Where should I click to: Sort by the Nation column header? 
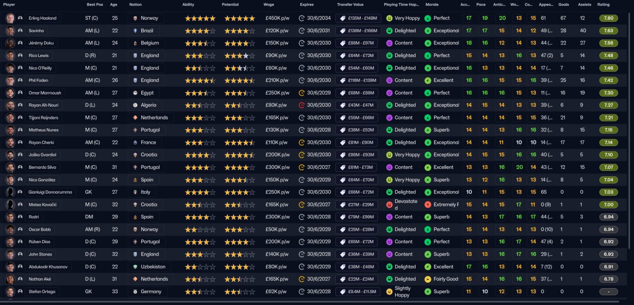tap(135, 4)
